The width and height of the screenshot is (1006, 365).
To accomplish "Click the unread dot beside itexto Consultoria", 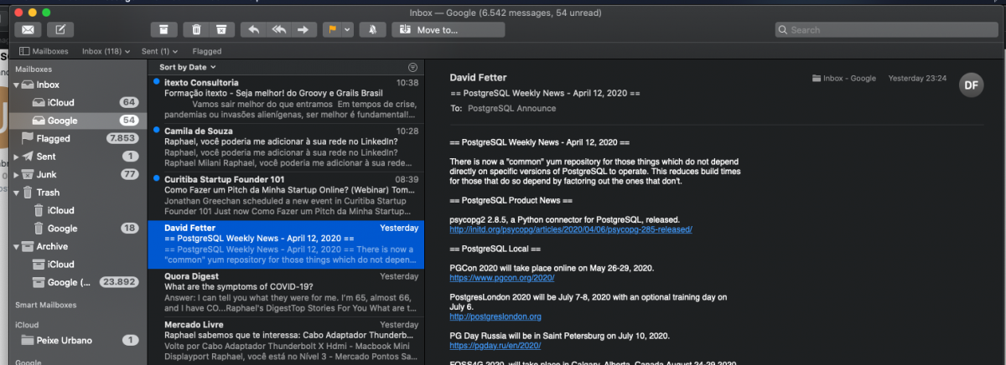I will tap(157, 83).
